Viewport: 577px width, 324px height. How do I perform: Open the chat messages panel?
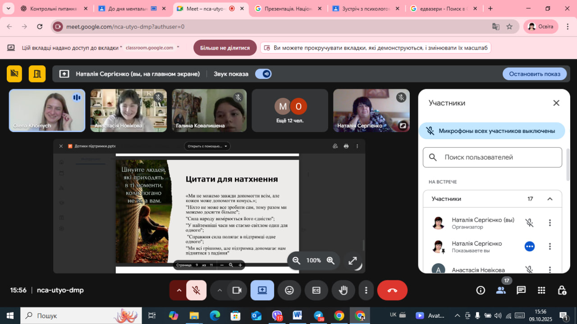(x=521, y=290)
